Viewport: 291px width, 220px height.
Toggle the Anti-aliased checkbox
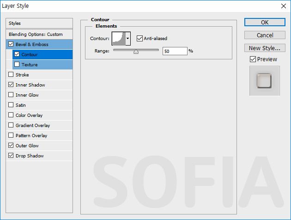pos(139,39)
